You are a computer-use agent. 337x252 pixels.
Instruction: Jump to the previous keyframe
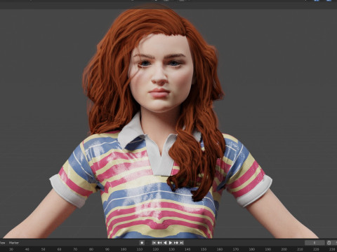[x=159, y=243]
